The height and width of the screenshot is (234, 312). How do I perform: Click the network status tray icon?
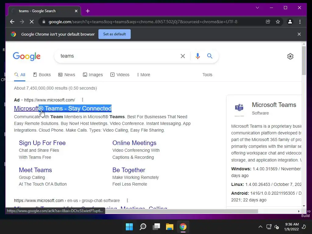coord(269,227)
